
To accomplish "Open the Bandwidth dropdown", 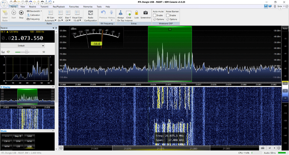I will (x=34, y=11).
